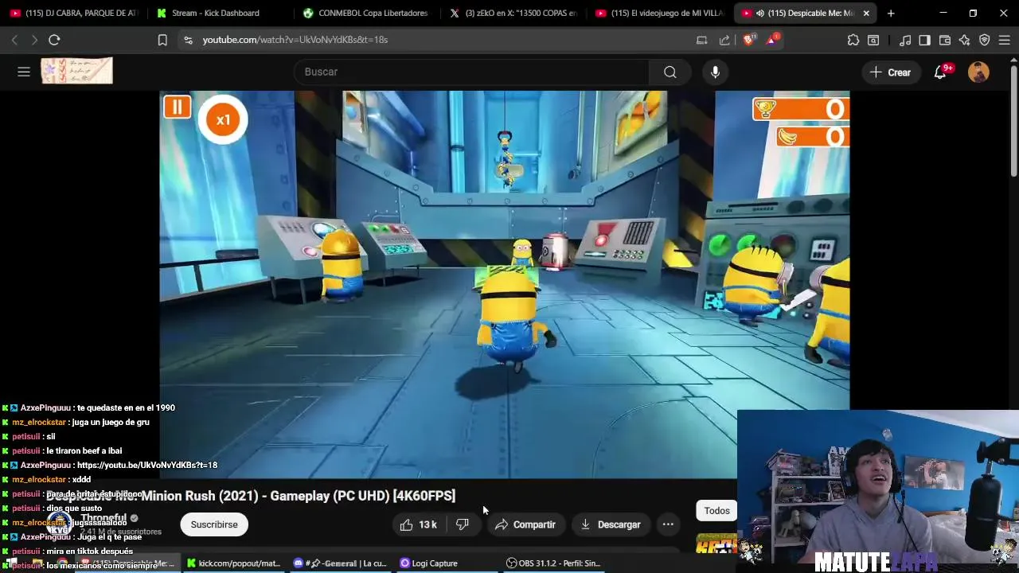Screen dimensions: 1019x573
Task: Go forward in browser history
Action: coord(34,40)
